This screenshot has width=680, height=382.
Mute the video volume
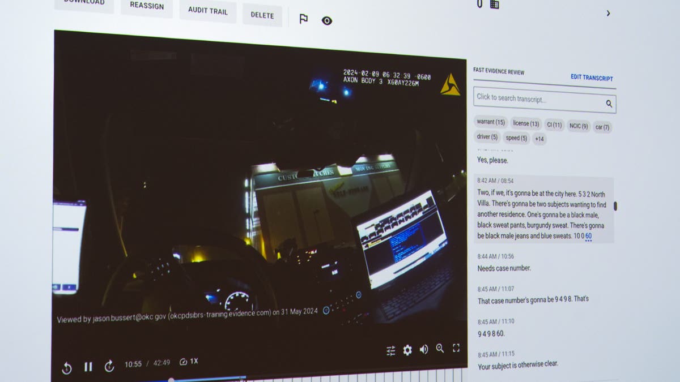[x=424, y=350]
